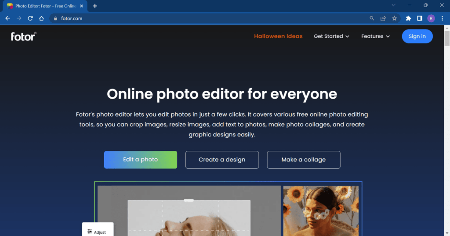The image size is (450, 236).
Task: Go back with browser back arrow
Action: pos(8,18)
